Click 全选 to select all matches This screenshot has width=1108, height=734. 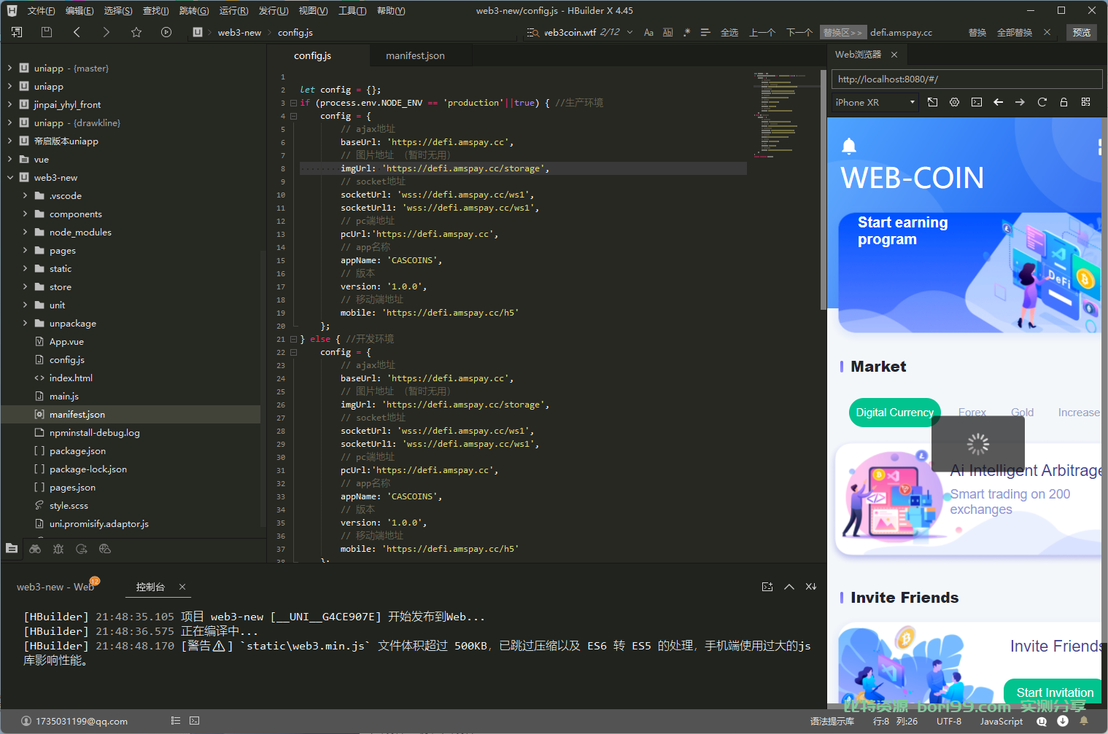(x=729, y=32)
